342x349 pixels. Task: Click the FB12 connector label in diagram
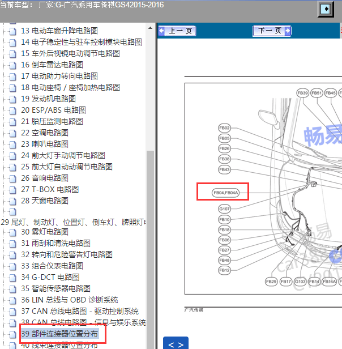(x=224, y=270)
